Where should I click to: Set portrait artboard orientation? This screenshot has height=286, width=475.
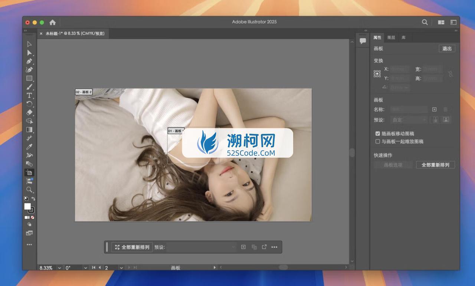(x=436, y=120)
